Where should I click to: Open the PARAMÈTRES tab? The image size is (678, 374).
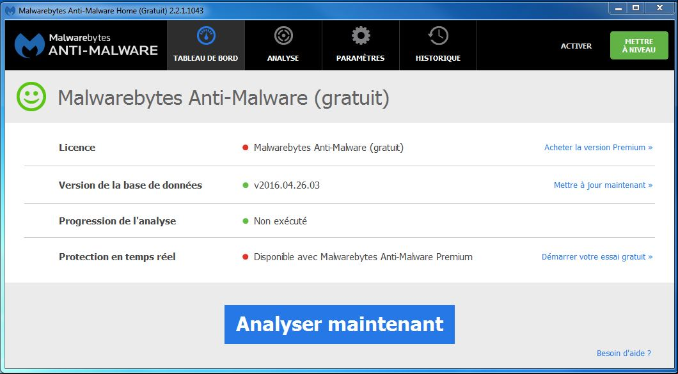click(361, 45)
